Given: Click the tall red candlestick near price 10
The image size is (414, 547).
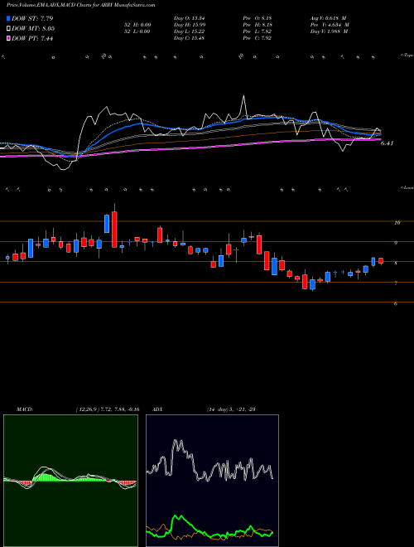Looking at the screenshot, I should tap(114, 230).
